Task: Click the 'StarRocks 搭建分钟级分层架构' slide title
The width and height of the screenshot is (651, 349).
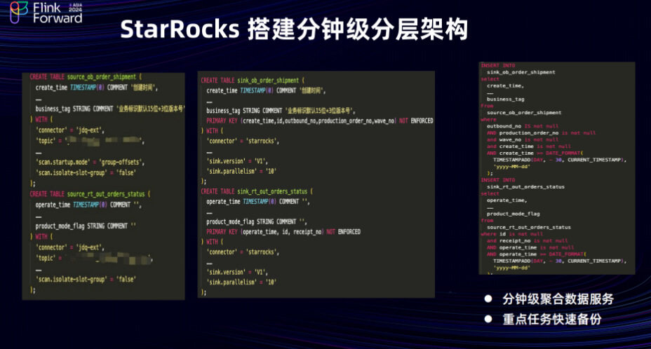Action: pyautogui.click(x=294, y=29)
